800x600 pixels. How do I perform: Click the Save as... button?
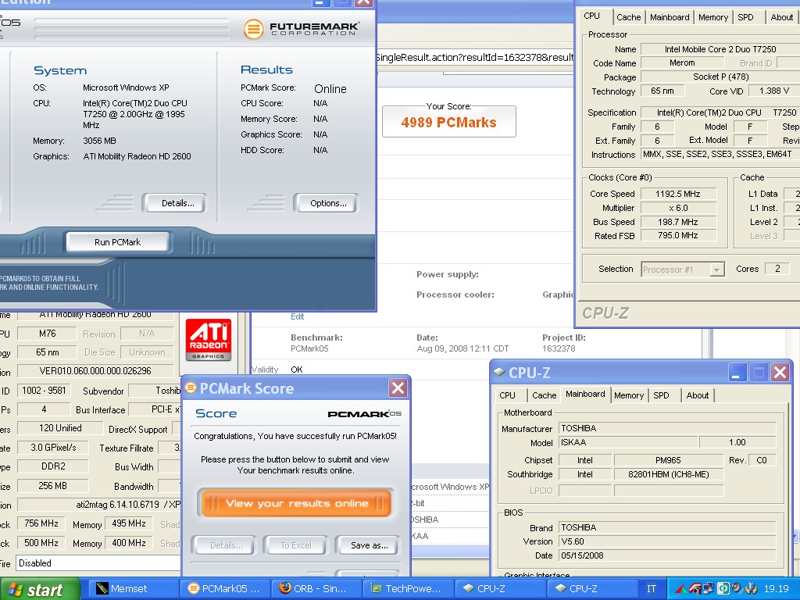pyautogui.click(x=369, y=545)
